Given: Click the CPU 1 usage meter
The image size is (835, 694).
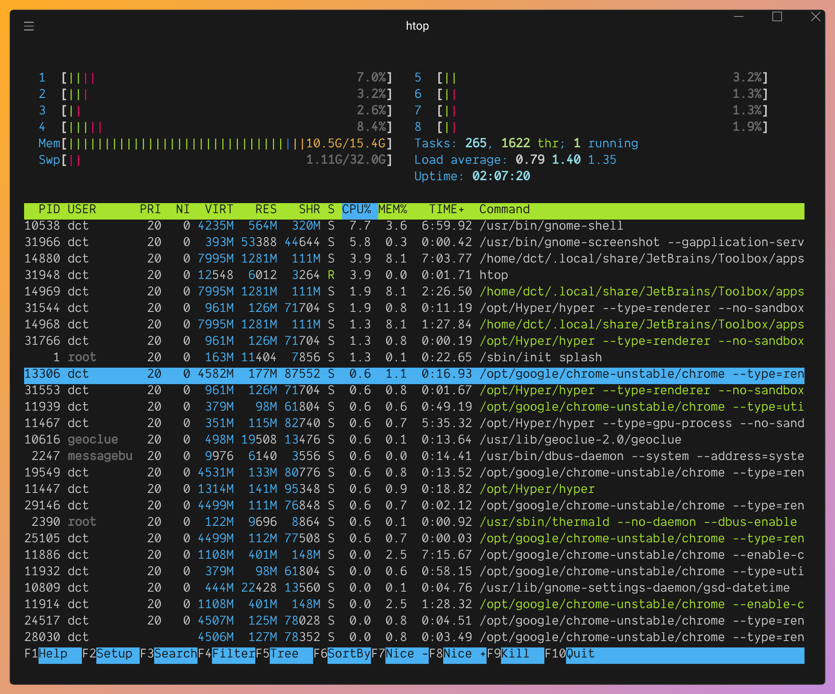Looking at the screenshot, I should click(x=216, y=77).
